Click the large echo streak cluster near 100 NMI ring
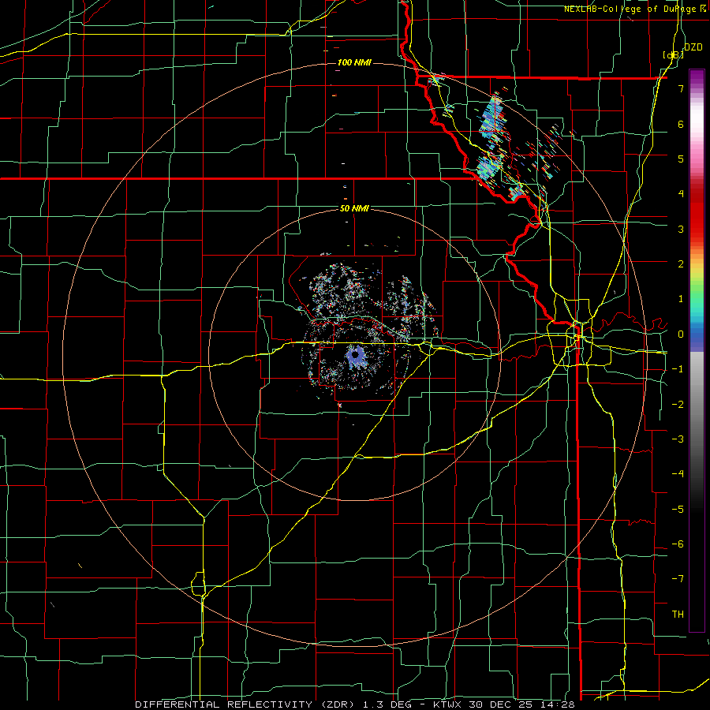The image size is (710, 710). tap(491, 117)
